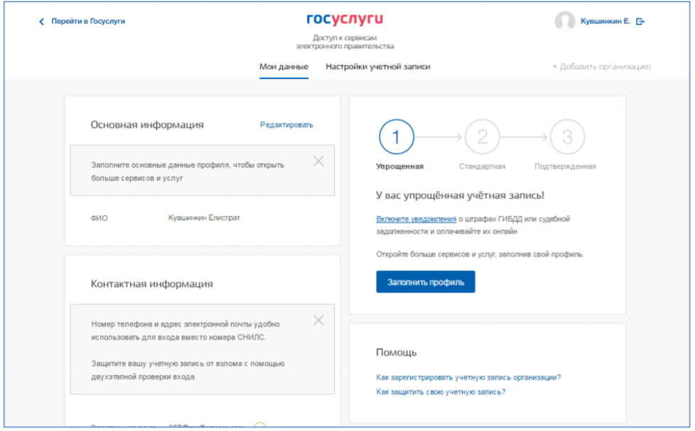Click the Госуслуги logo
This screenshot has height=431, width=695.
coord(345,19)
